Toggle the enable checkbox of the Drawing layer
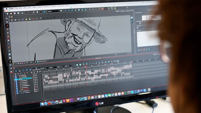 [x=16, y=76]
